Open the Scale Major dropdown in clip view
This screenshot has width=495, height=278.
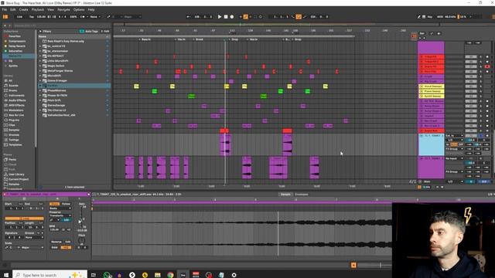tap(32, 247)
